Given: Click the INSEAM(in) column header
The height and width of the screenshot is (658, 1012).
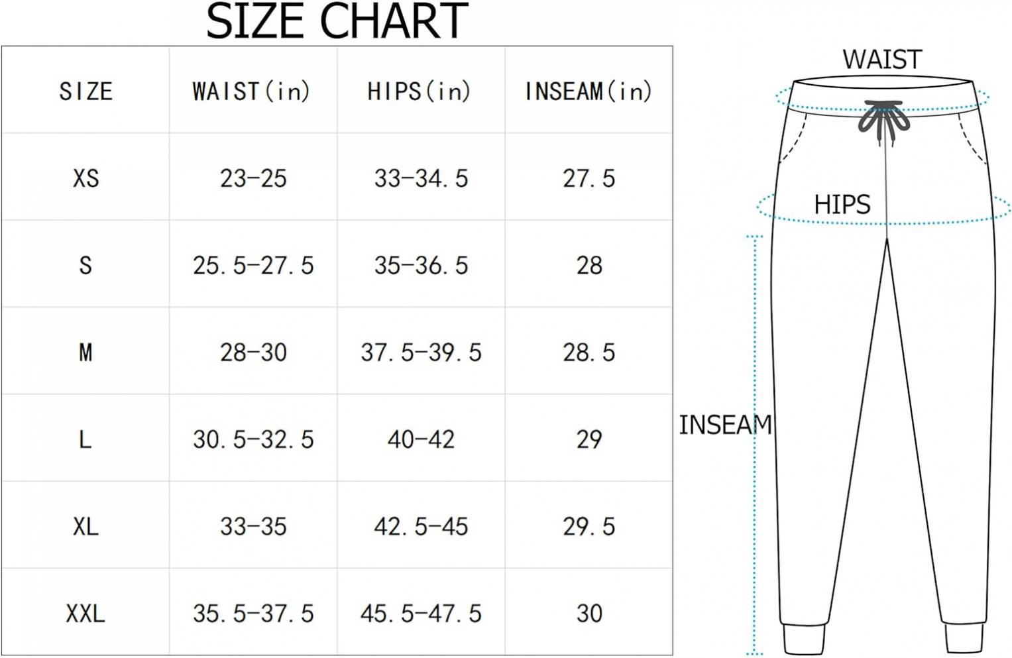Looking at the screenshot, I should 589,91.
